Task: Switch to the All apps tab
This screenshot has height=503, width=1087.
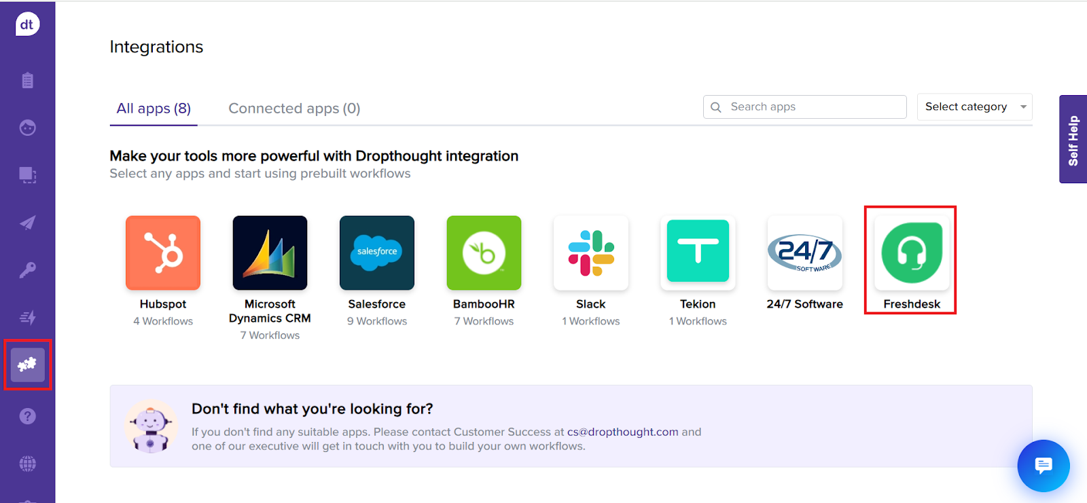Action: 154,109
